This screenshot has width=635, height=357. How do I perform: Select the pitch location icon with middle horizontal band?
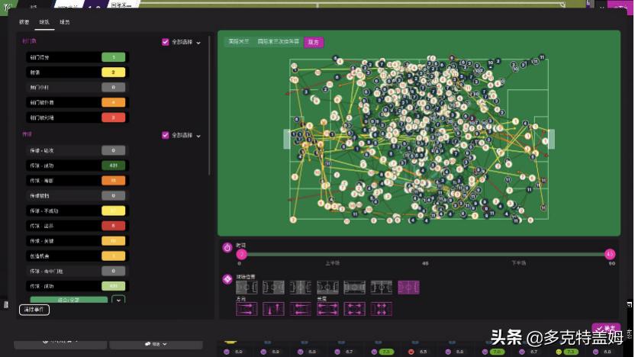pyautogui.click(x=354, y=288)
